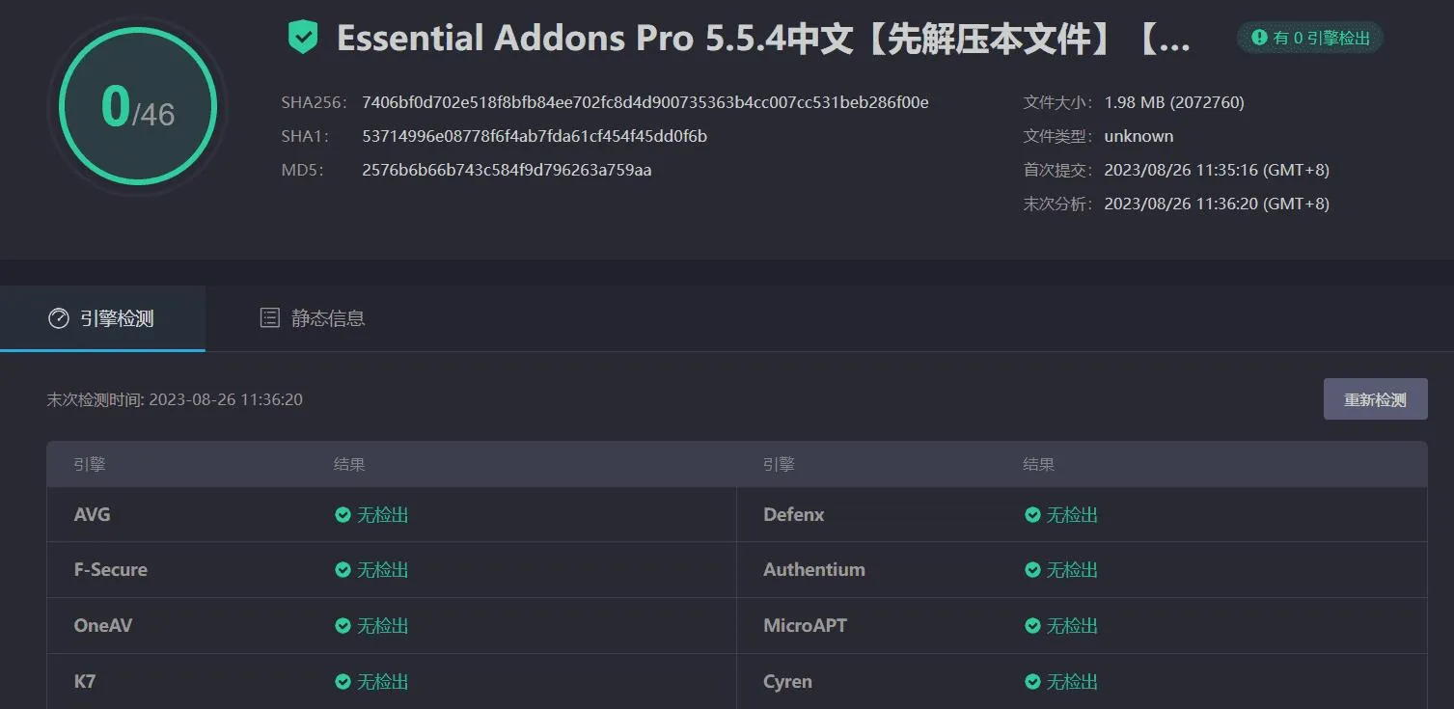The image size is (1454, 709).
Task: Click green check icon in AVG row
Action: (343, 515)
